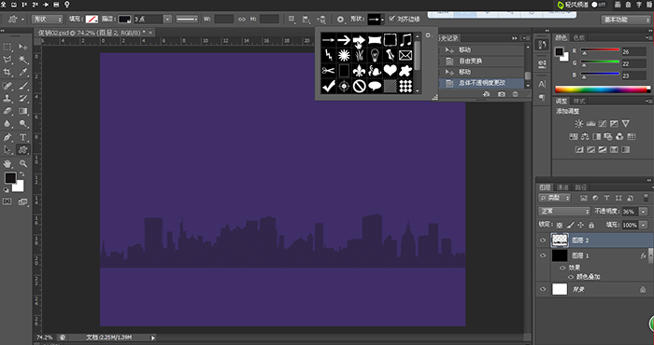Click the 图层 2 layer thumbnail
Viewport: 654px width, 345px height.
(560, 241)
